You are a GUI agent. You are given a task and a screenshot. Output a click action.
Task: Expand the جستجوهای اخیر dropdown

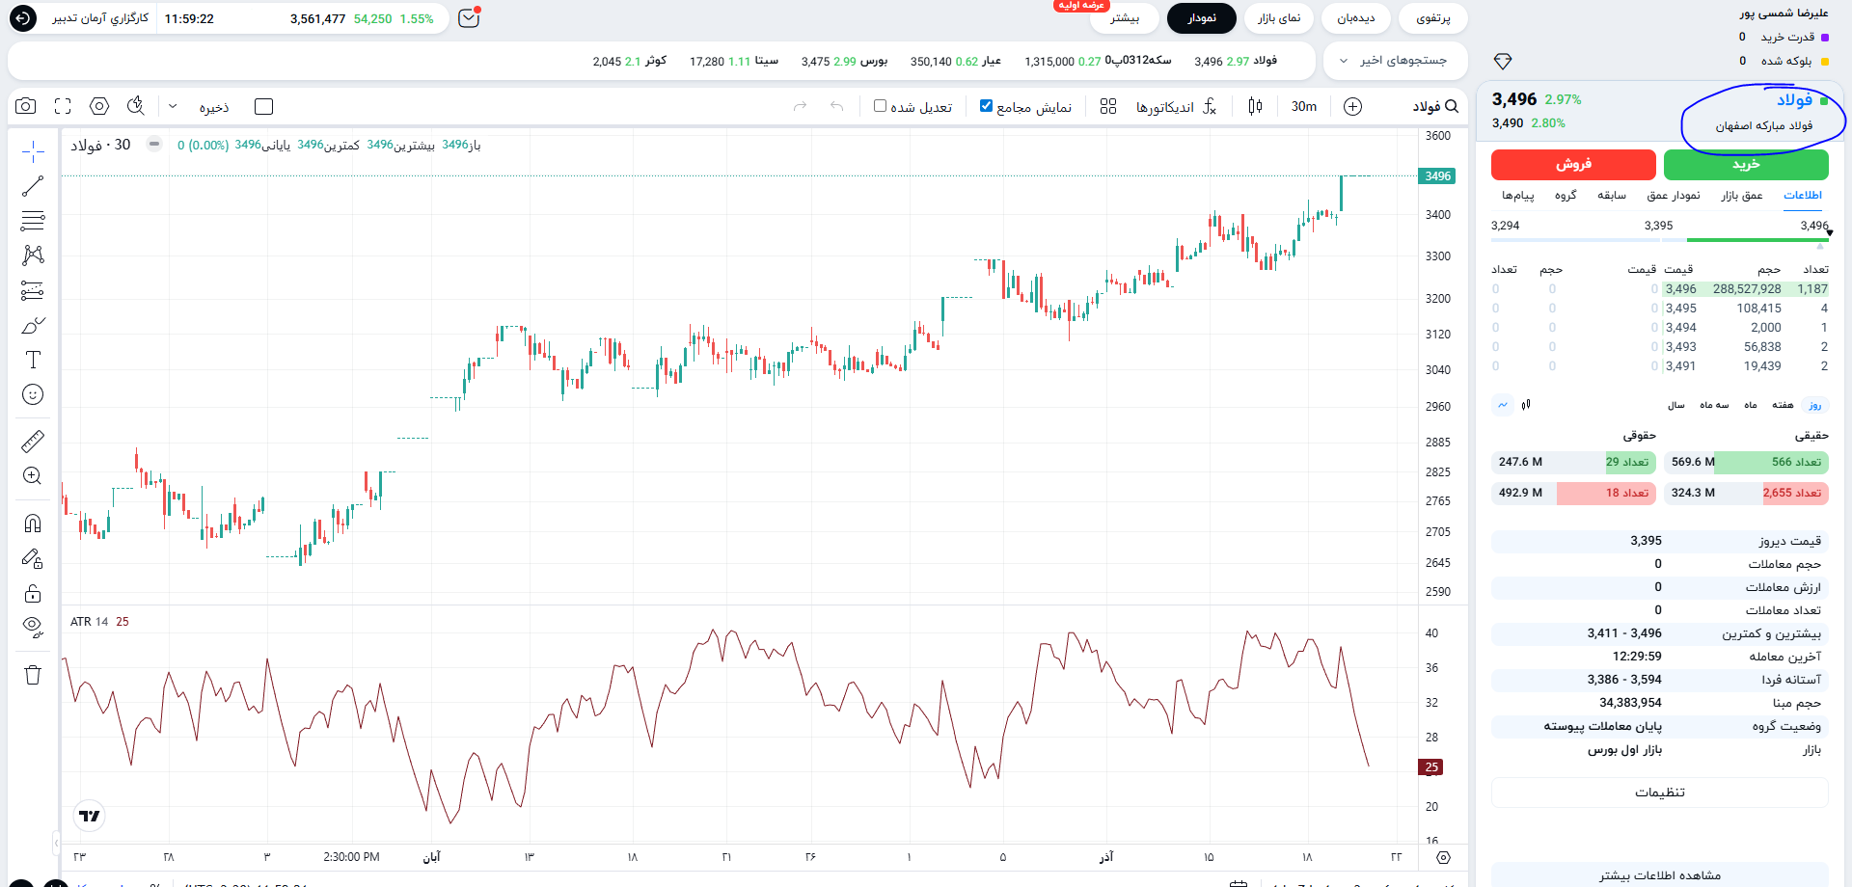point(1395,61)
